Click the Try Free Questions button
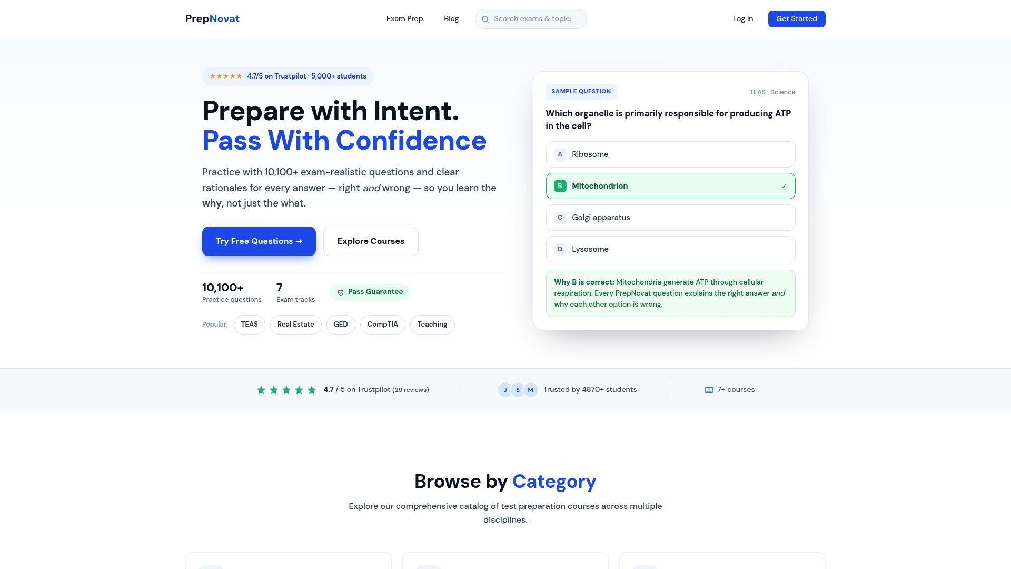Screen dimensions: 1011x569 tap(259, 241)
